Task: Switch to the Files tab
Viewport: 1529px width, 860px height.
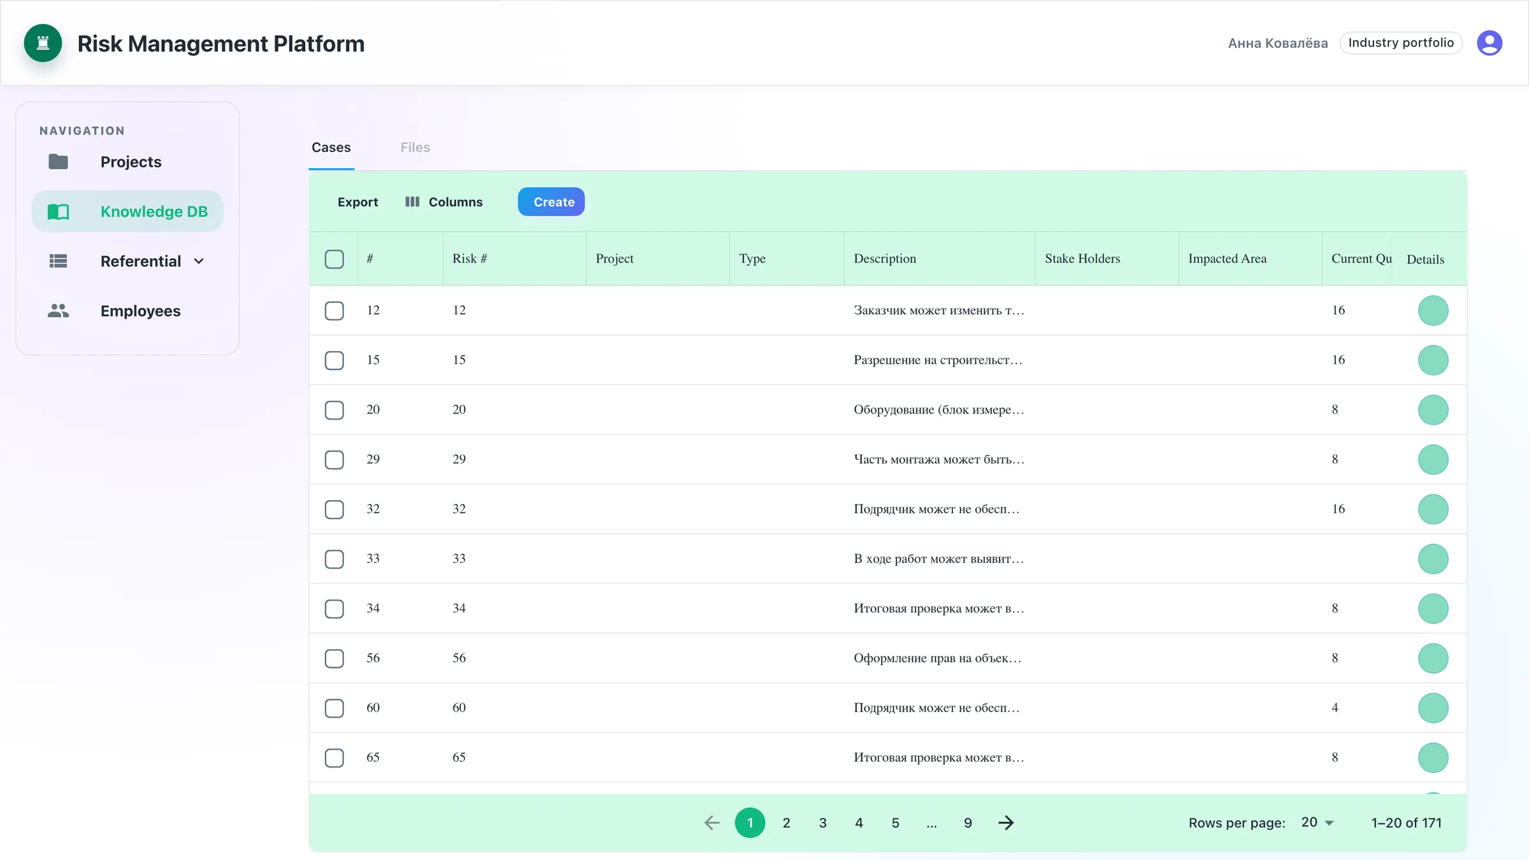Action: point(415,147)
